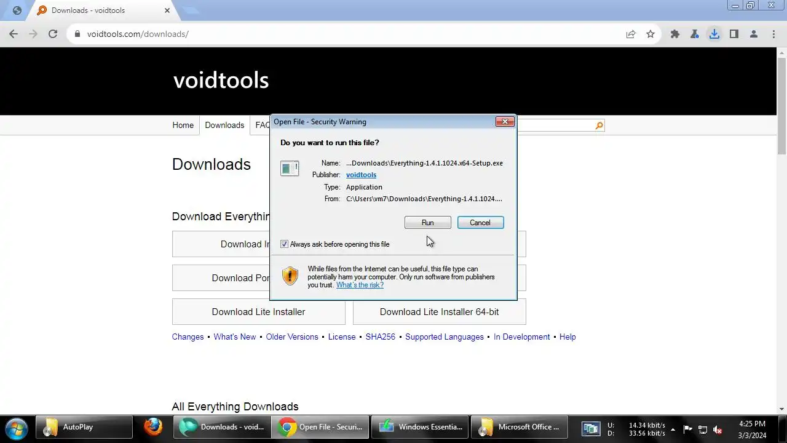Click the voidtools site logo text
The height and width of the screenshot is (443, 787).
[x=221, y=80]
